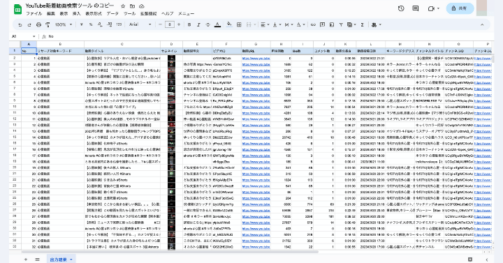Open the text rotation dropdown

tap(300, 24)
